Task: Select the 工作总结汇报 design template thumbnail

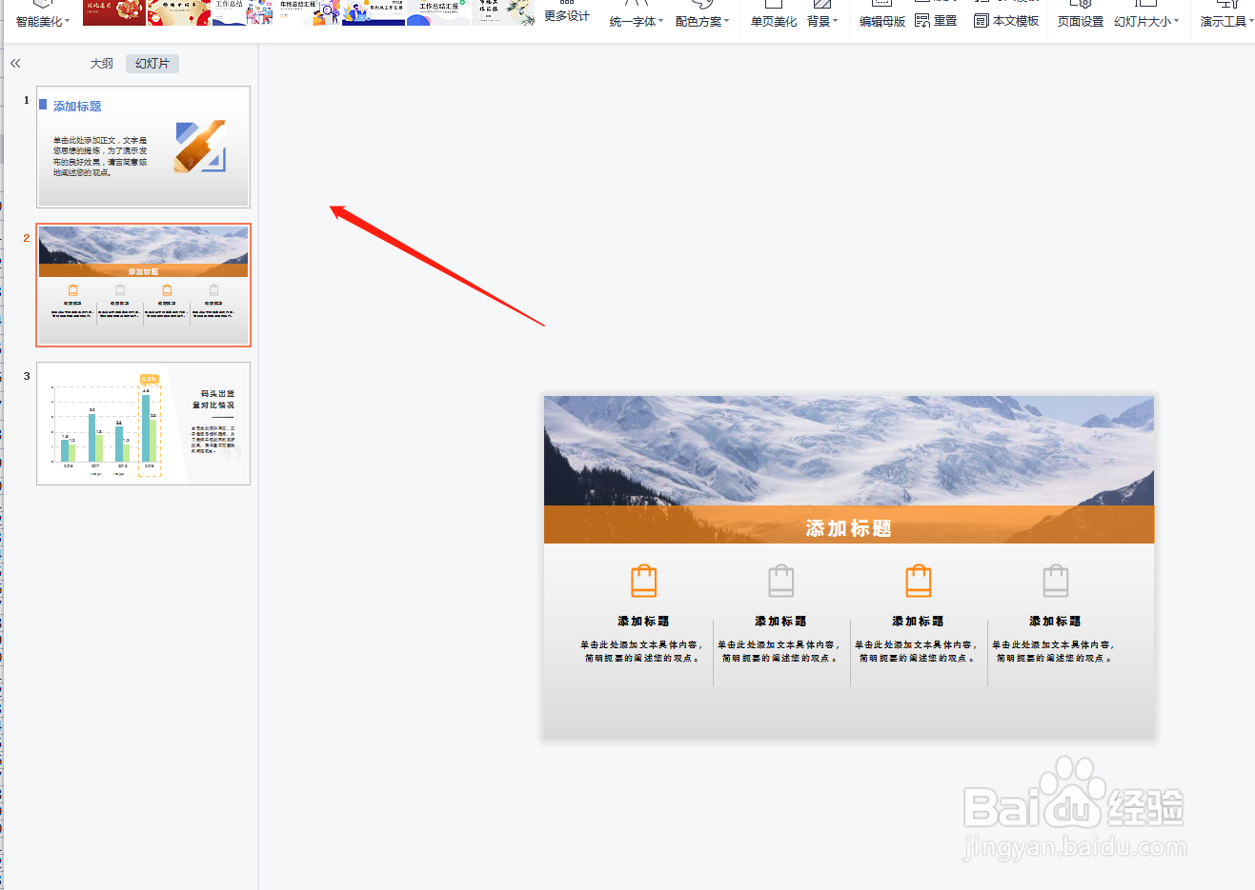Action: (438, 11)
